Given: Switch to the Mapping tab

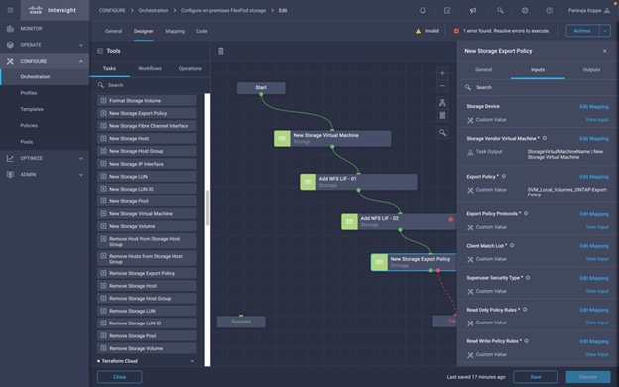Looking at the screenshot, I should pyautogui.click(x=175, y=31).
